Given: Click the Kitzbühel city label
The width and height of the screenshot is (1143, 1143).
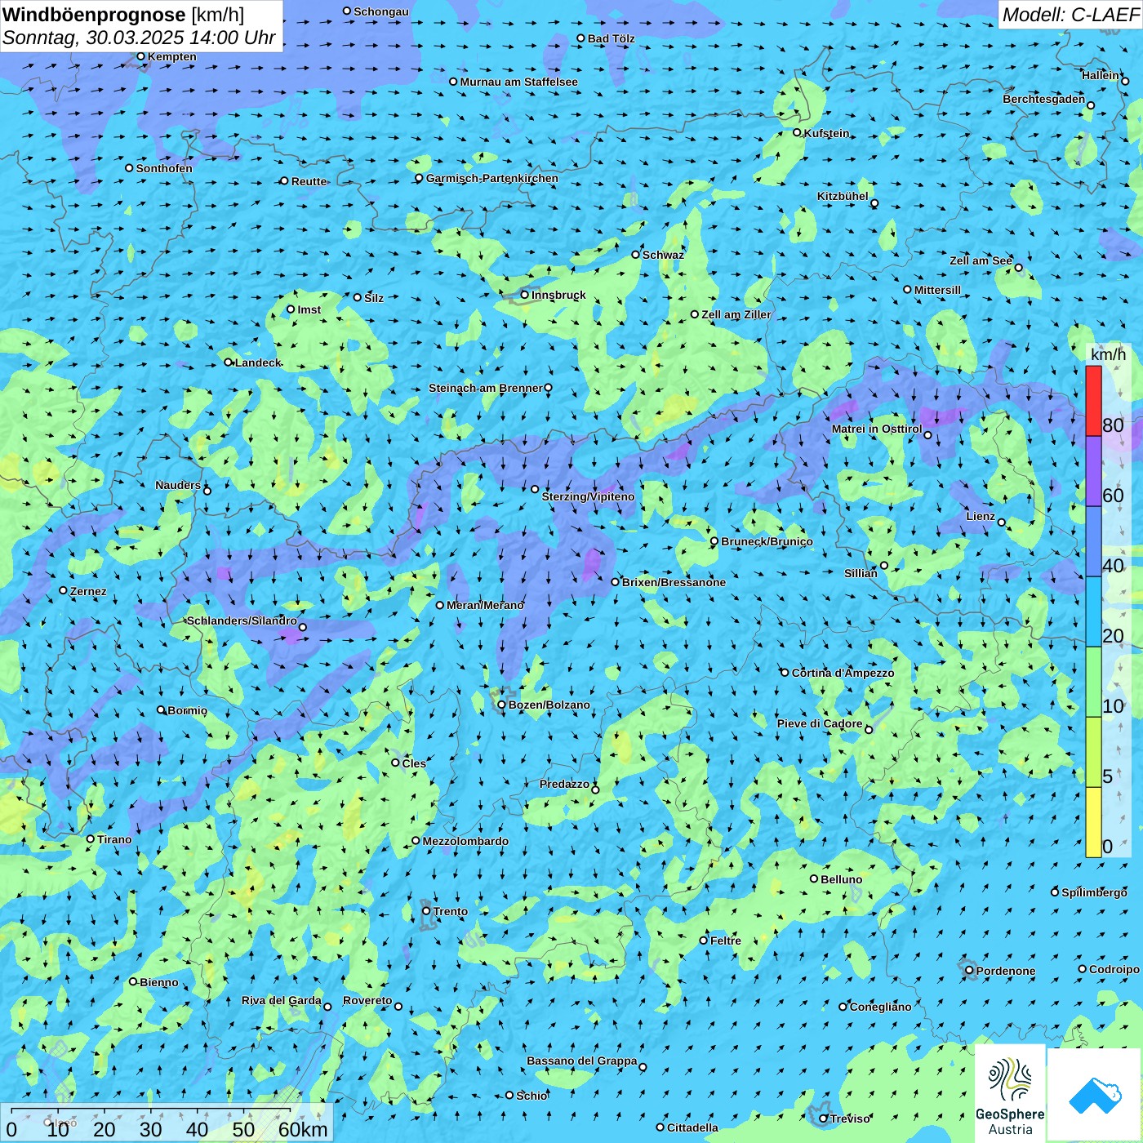Looking at the screenshot, I should coord(843,196).
